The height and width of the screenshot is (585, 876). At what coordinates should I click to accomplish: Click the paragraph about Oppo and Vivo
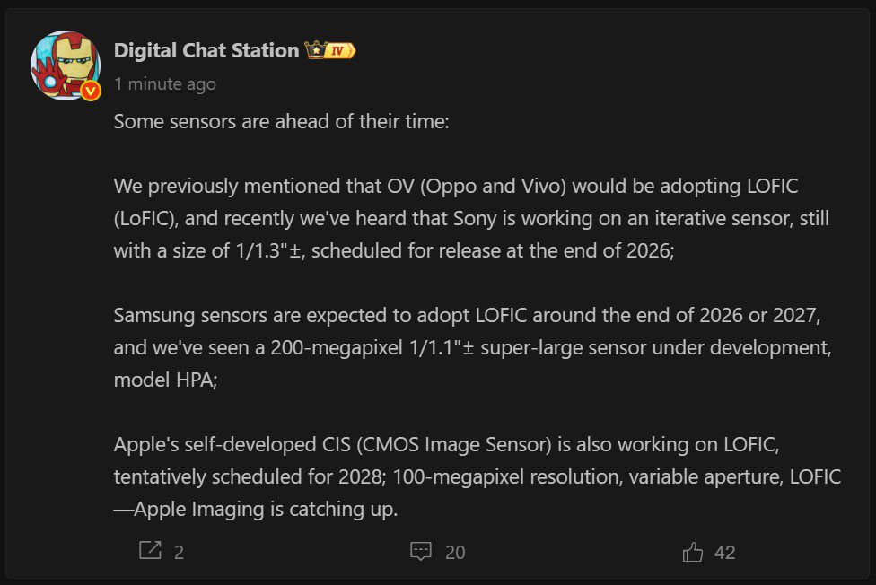pos(456,218)
